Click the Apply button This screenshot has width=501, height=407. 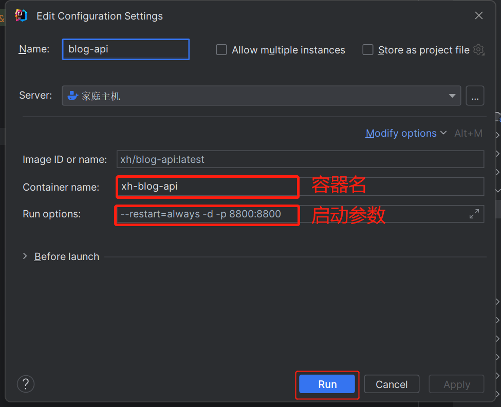point(456,384)
